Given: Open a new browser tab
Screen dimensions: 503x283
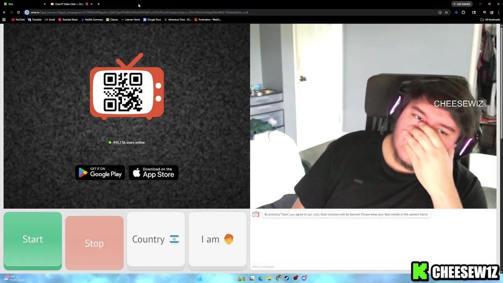Looking at the screenshot, I should (x=99, y=4).
